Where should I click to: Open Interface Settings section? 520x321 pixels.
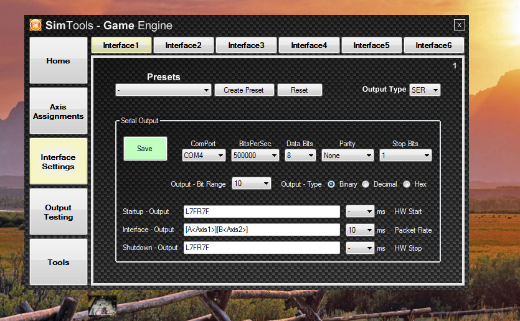(x=59, y=161)
